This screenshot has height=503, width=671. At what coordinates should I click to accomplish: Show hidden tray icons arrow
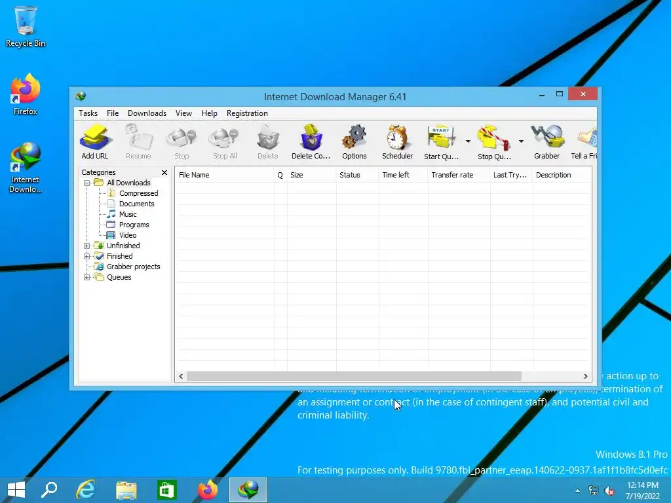tap(578, 491)
